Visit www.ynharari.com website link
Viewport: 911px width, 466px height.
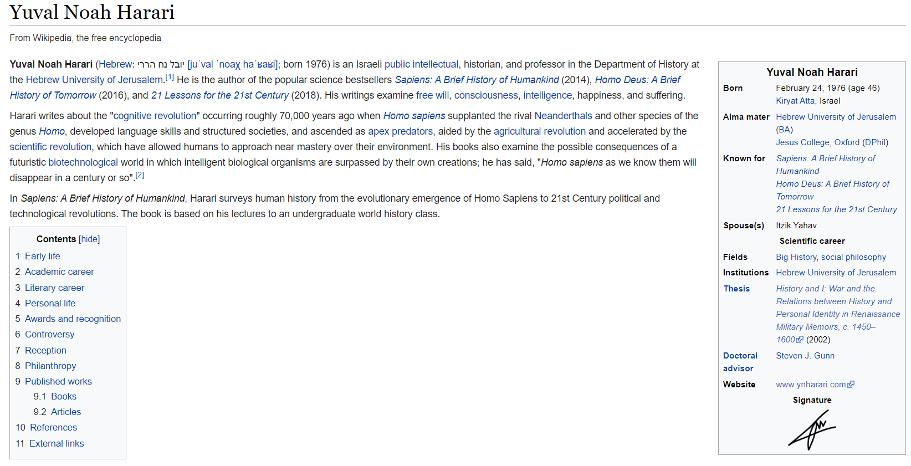pyautogui.click(x=811, y=385)
